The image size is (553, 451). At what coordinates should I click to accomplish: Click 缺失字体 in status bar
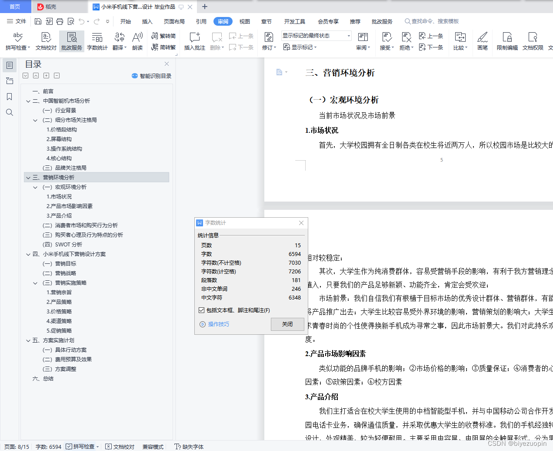pos(189,447)
